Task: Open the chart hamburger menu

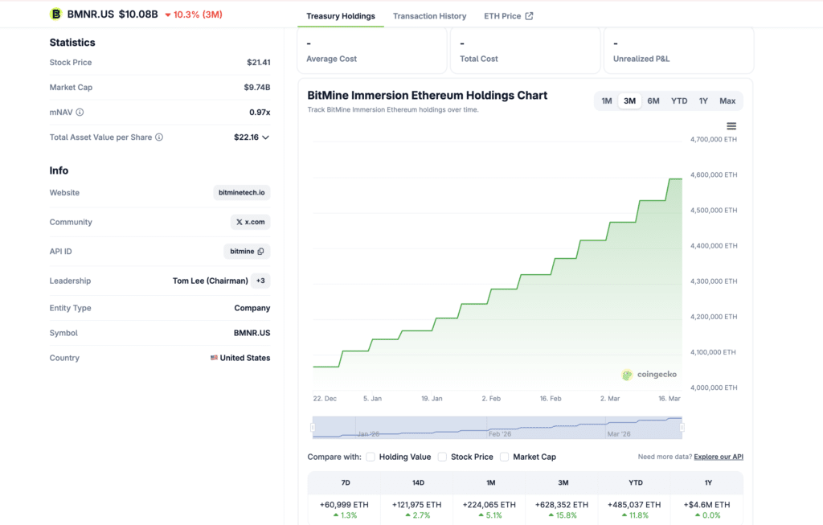Action: coord(731,125)
